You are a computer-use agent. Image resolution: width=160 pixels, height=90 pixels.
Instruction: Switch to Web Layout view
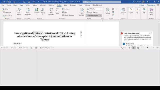(x=138, y=48)
